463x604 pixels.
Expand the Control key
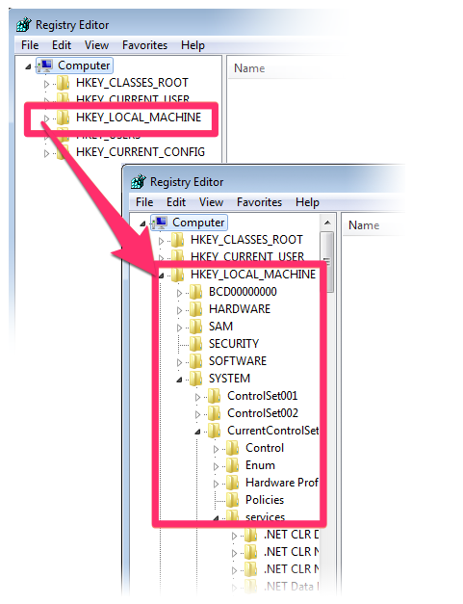216,449
